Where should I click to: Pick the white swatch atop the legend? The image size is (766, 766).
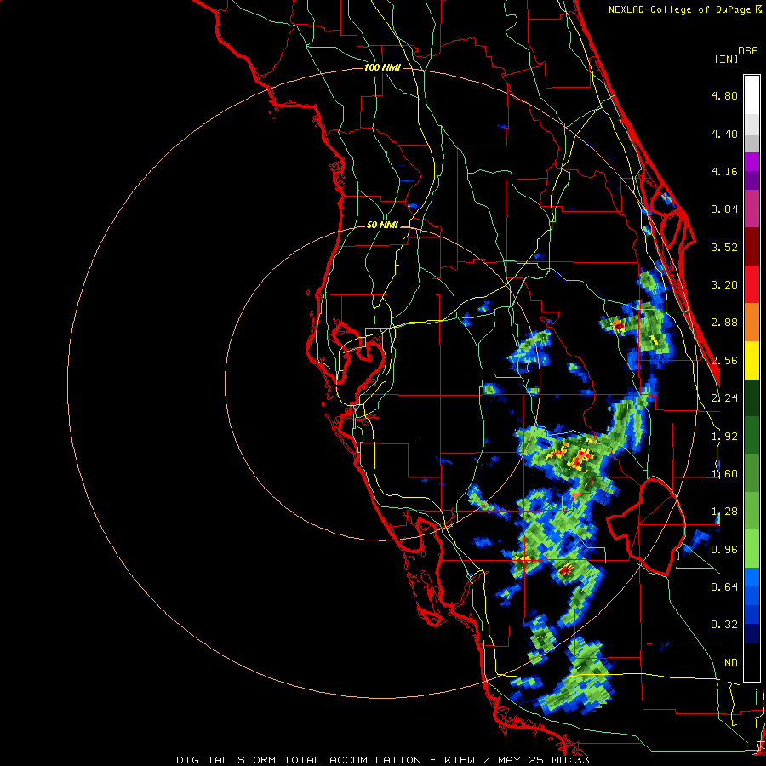tap(752, 95)
